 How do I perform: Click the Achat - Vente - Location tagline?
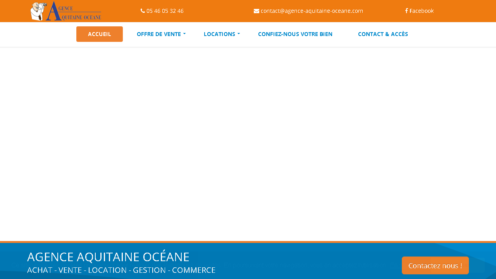121,270
